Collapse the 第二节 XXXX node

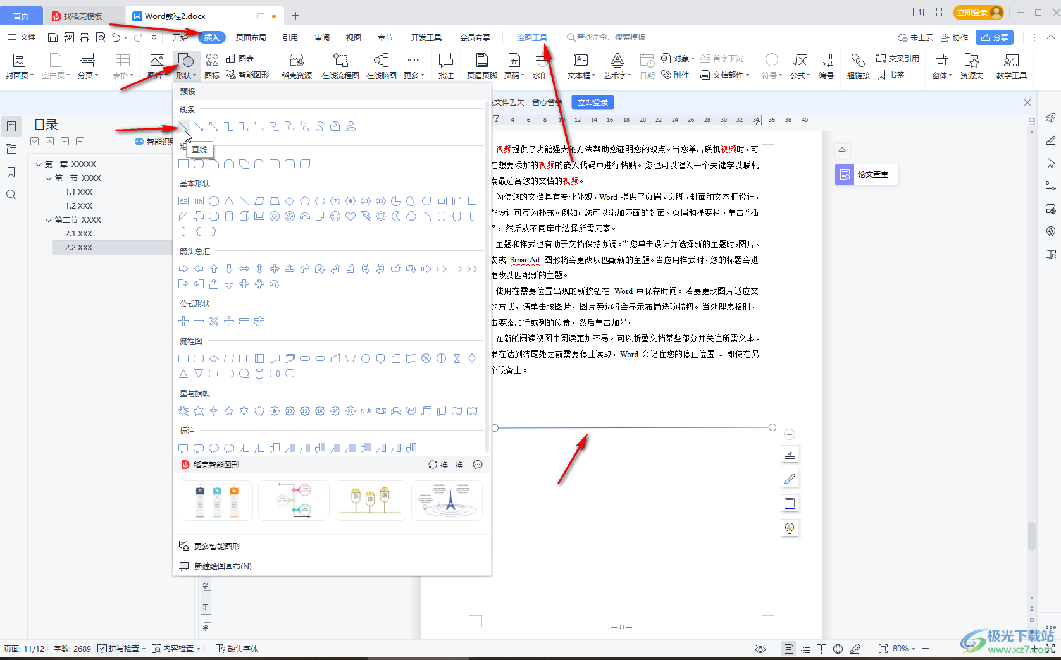(49, 220)
